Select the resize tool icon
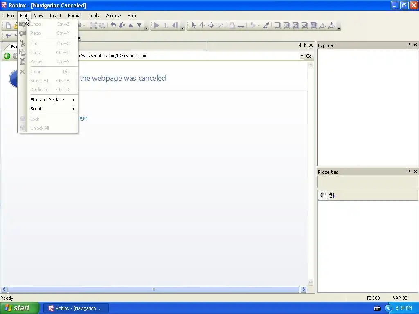Screen dimensions: 419x314 [221, 26]
